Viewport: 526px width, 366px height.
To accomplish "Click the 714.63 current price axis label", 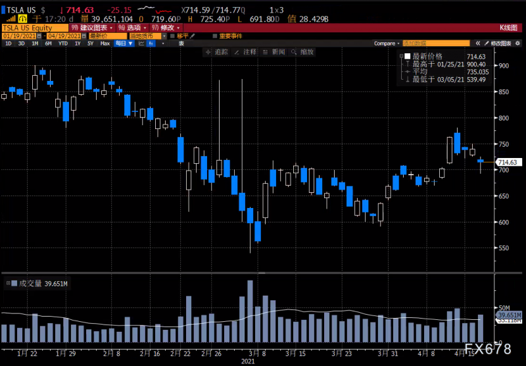I will tap(508, 162).
